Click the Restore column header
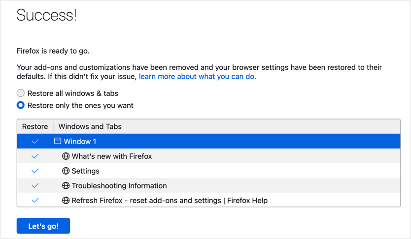This screenshot has width=411, height=239. pyautogui.click(x=35, y=126)
